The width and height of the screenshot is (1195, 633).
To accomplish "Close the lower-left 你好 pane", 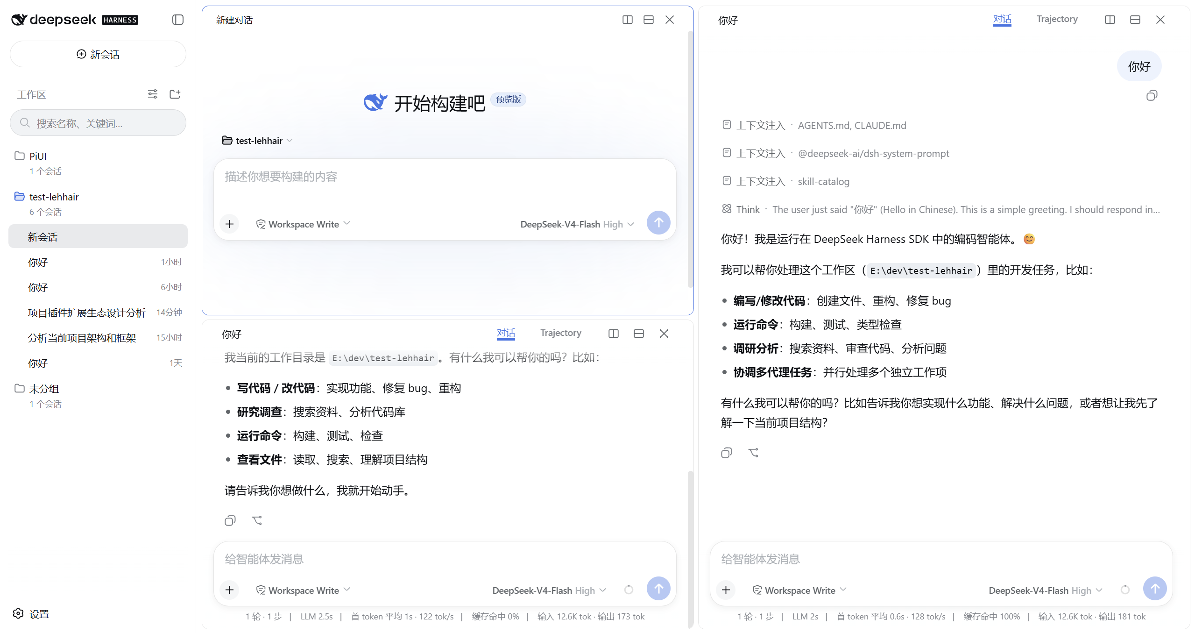I will coord(664,334).
